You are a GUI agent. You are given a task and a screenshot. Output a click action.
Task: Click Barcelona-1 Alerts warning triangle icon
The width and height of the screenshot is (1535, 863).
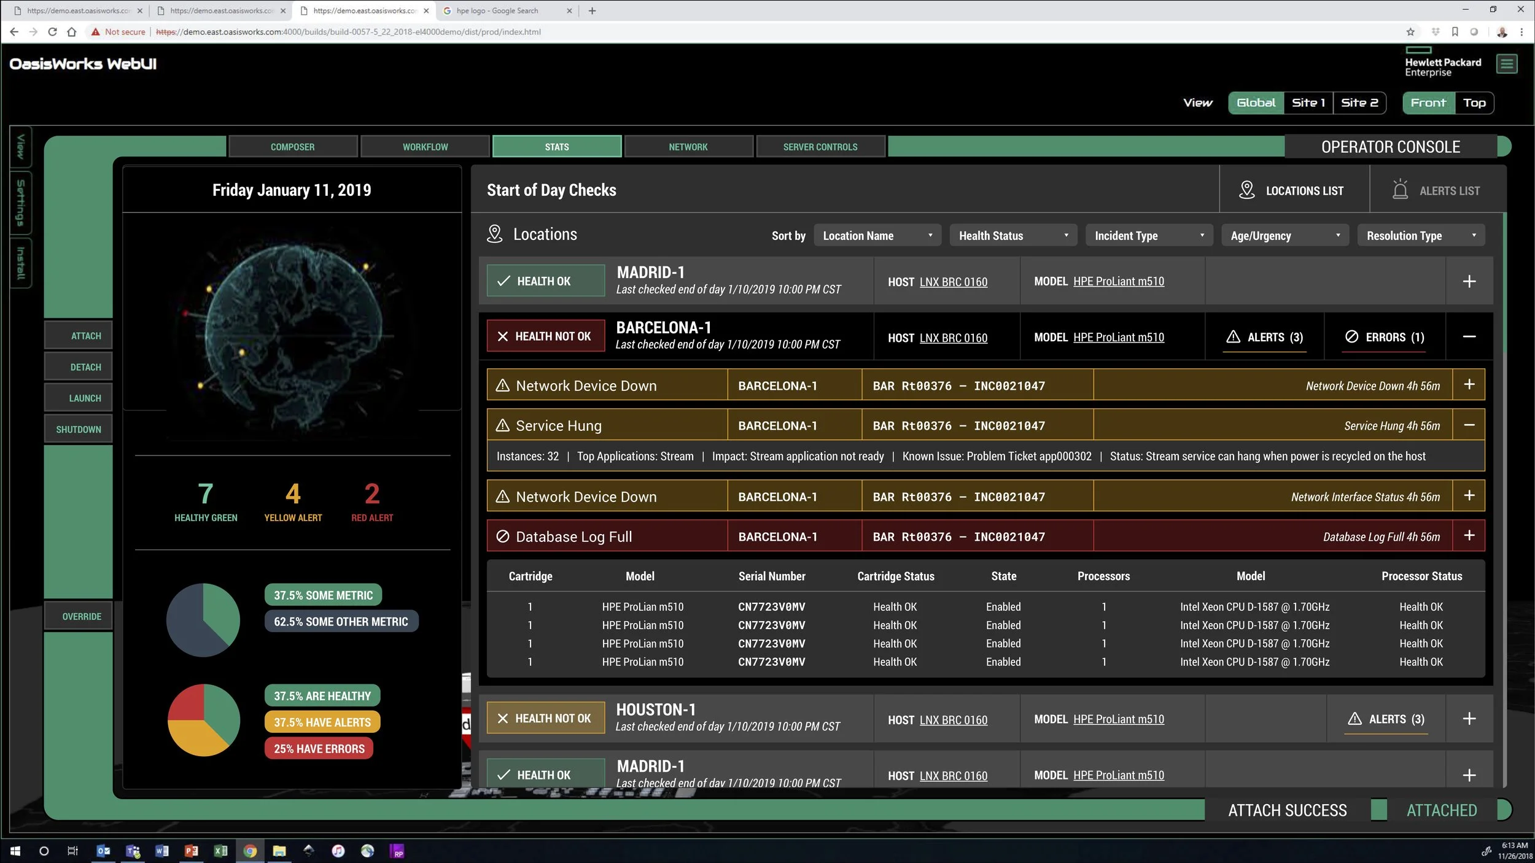(1233, 337)
